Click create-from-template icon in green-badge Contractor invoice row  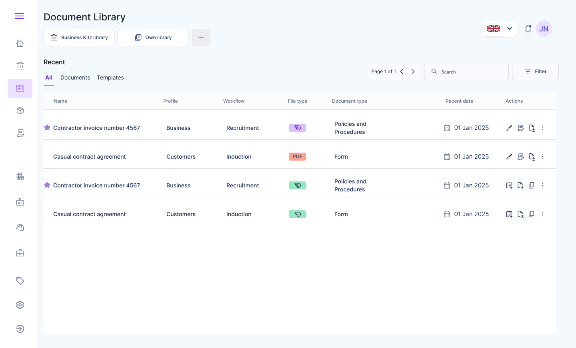tap(509, 185)
